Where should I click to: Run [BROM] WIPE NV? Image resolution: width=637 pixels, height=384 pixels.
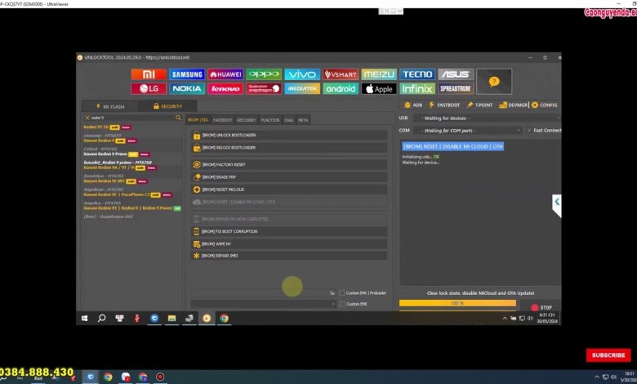pos(289,243)
